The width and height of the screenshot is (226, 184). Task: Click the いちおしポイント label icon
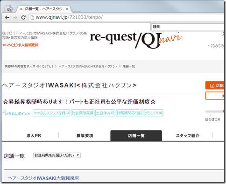(x=17, y=113)
